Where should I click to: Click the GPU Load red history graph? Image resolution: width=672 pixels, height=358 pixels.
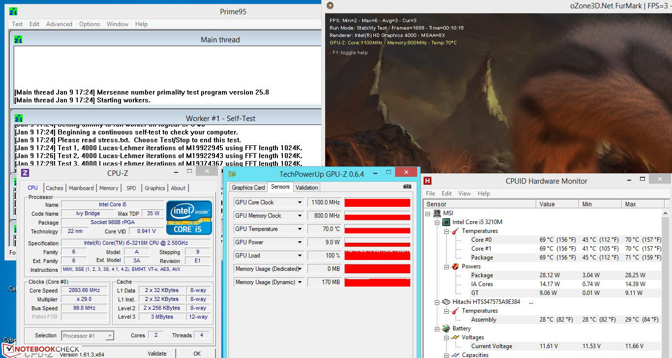point(377,256)
